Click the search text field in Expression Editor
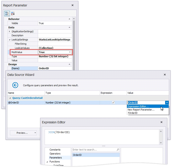 click(94, 150)
